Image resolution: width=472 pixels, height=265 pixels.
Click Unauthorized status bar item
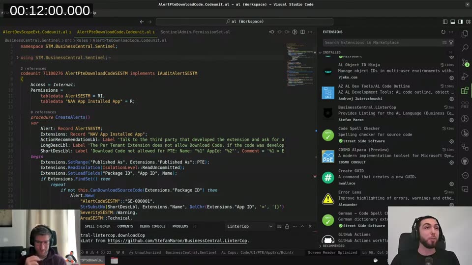tap(145, 252)
